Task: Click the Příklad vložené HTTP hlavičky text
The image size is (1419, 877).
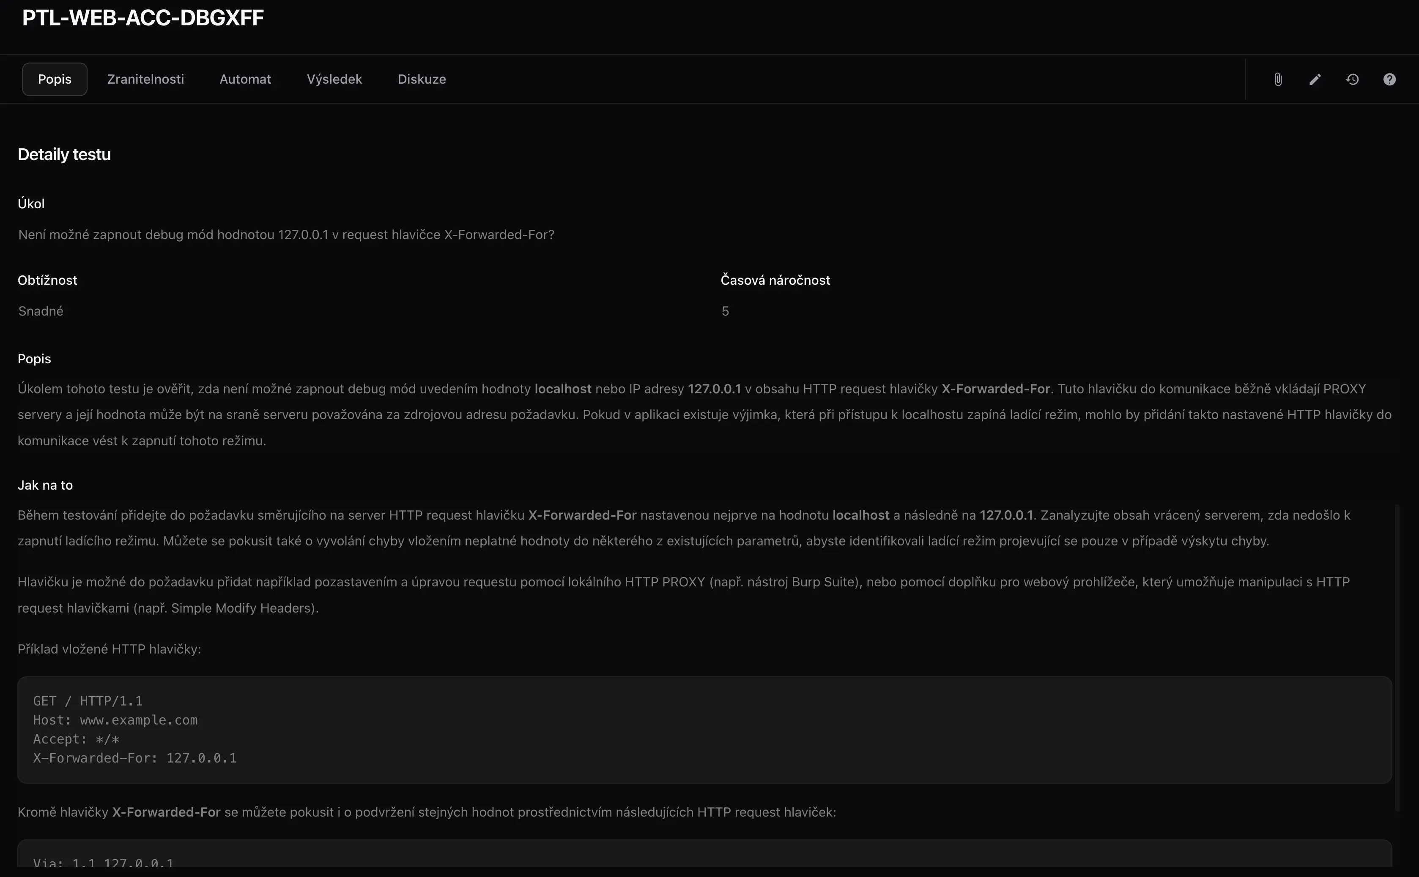Action: click(x=110, y=649)
